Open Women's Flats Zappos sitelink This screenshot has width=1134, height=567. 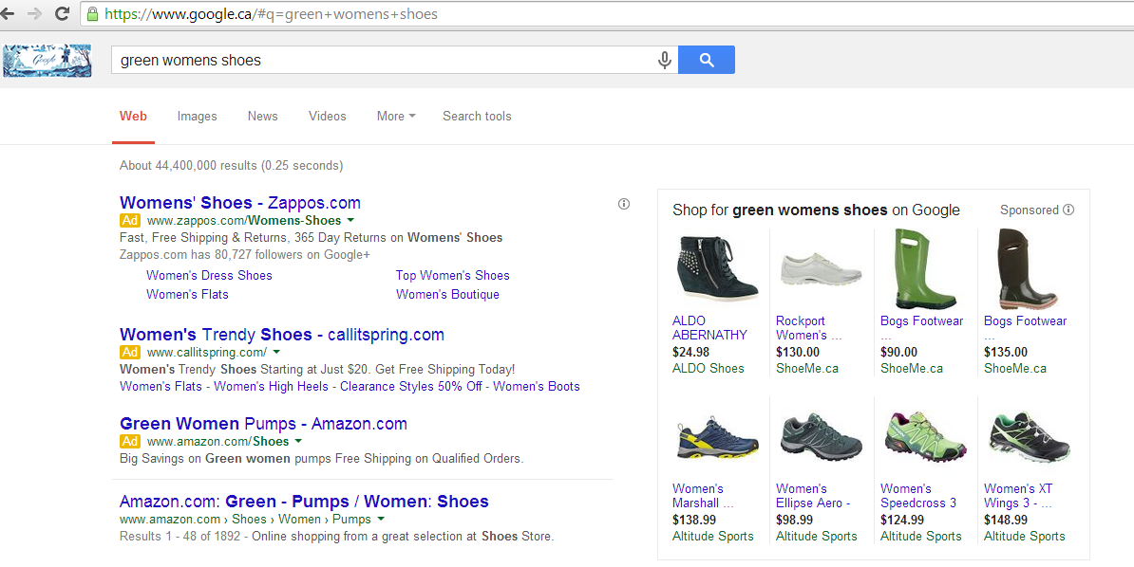(187, 294)
